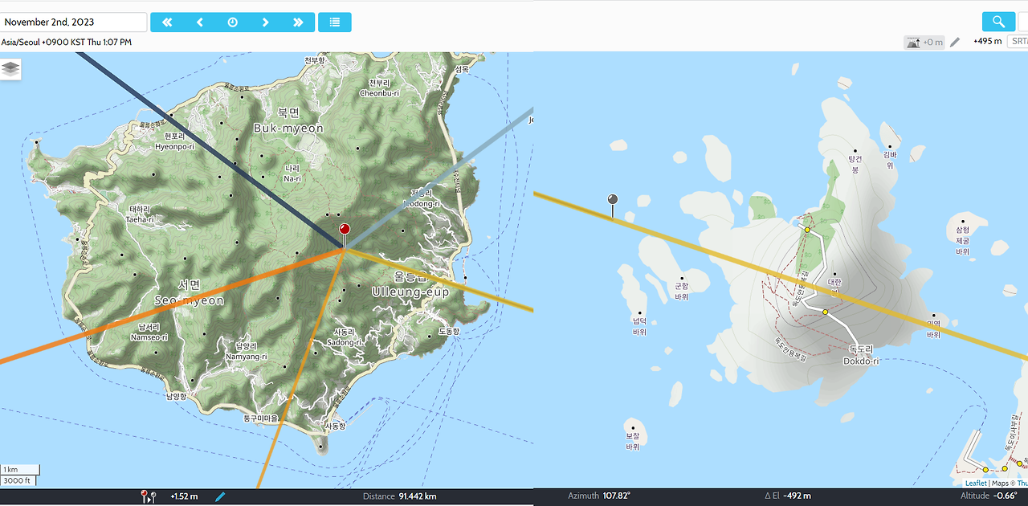
Task: Select the grey secondary map pin
Action: tap(613, 204)
